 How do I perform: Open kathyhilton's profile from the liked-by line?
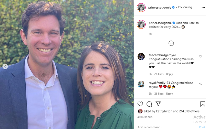(164, 111)
